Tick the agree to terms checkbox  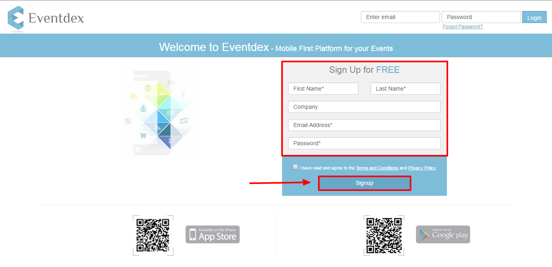295,167
